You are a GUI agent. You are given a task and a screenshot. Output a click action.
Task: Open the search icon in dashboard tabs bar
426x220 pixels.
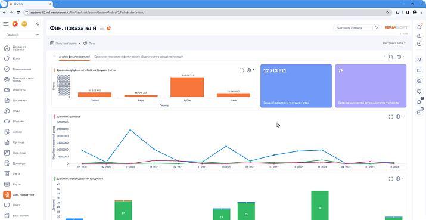tap(391, 57)
